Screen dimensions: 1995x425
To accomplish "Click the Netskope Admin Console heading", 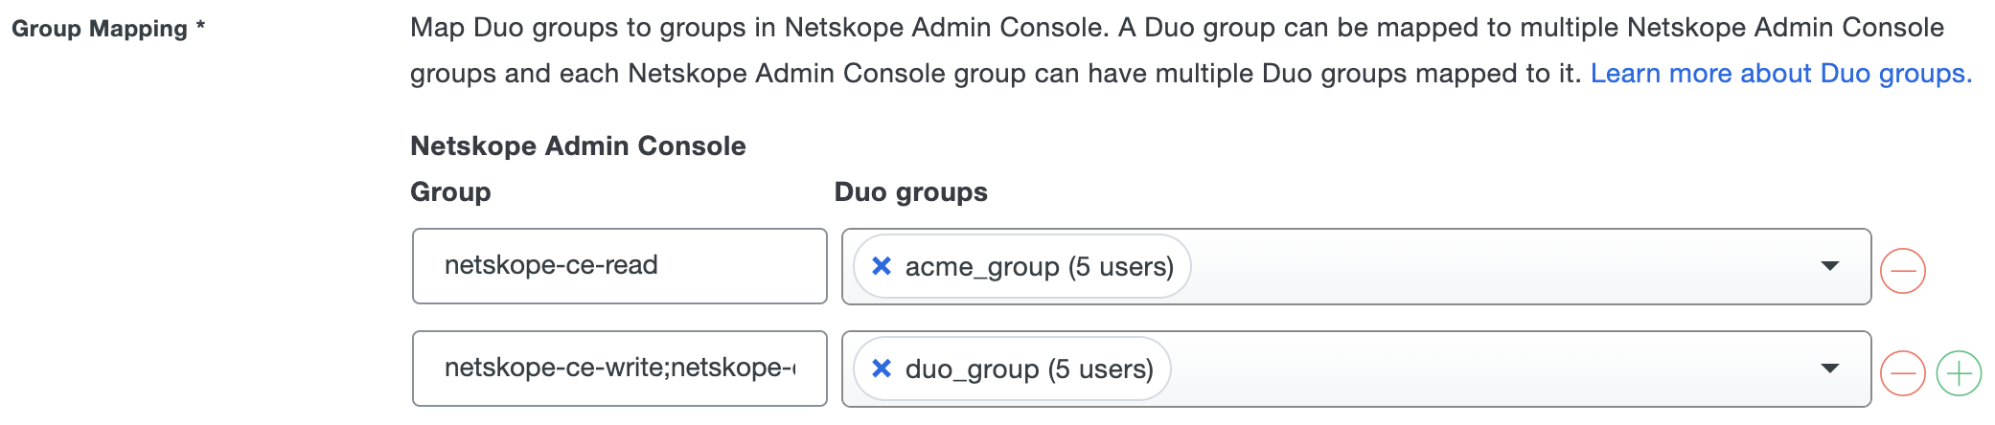I will pos(578,145).
